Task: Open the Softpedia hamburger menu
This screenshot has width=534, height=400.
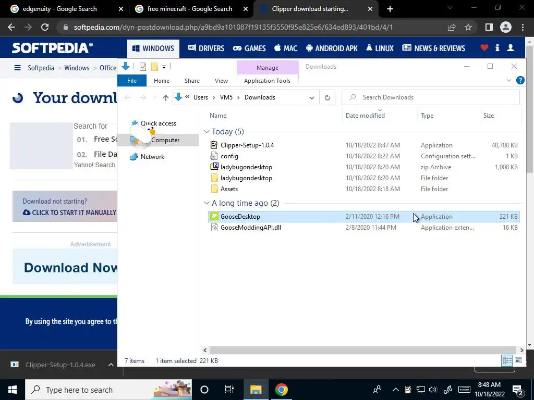Action: [17, 68]
